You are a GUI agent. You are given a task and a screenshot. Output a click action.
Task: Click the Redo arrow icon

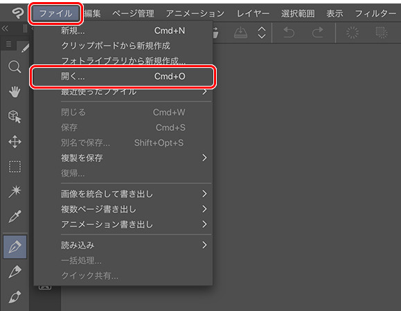click(318, 33)
